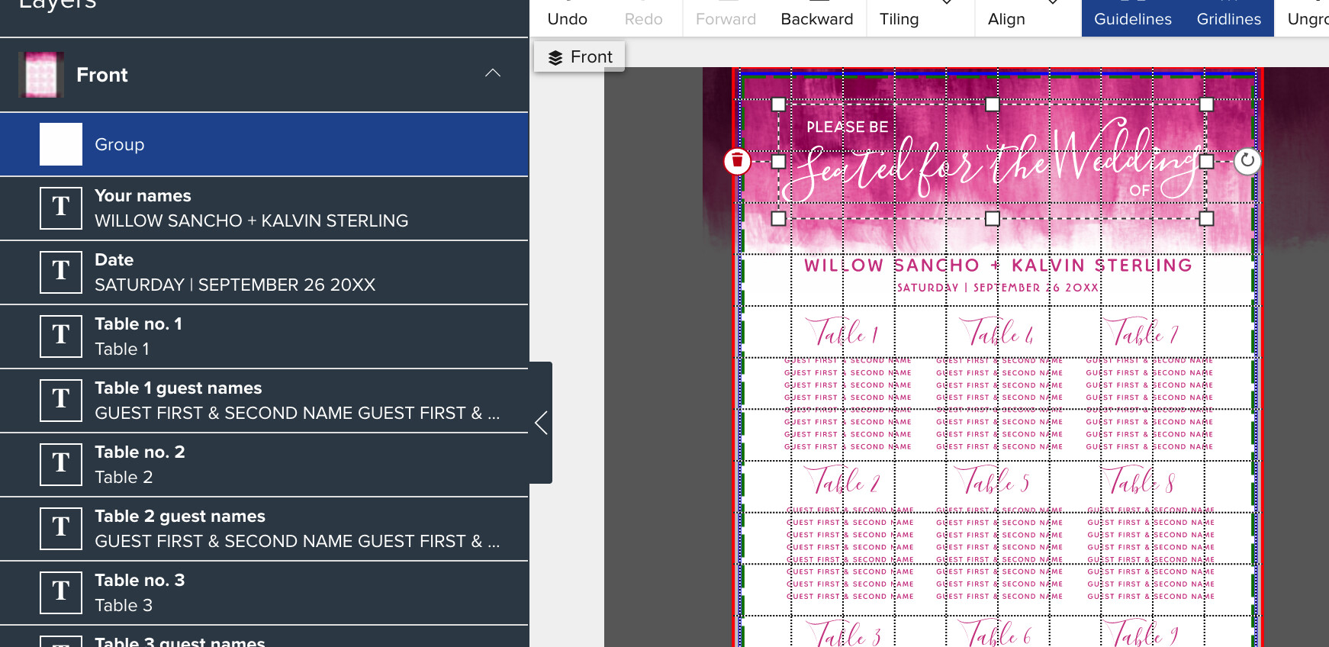
Task: Click WILLOW SANCHO + KALVIN STERLING text on canvas
Action: point(998,266)
